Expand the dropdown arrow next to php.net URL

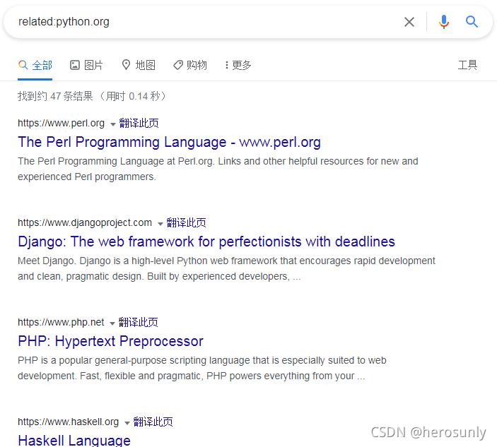[x=112, y=323]
